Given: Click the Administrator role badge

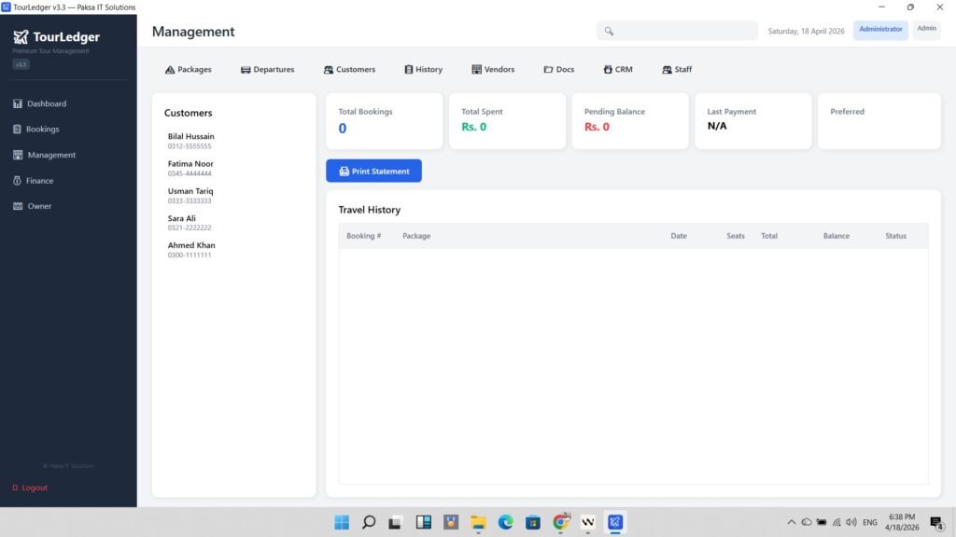Looking at the screenshot, I should (880, 30).
